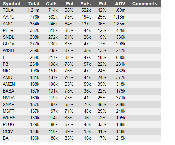
Task: Click the BABA symbol cell
Action: pos(8,91)
